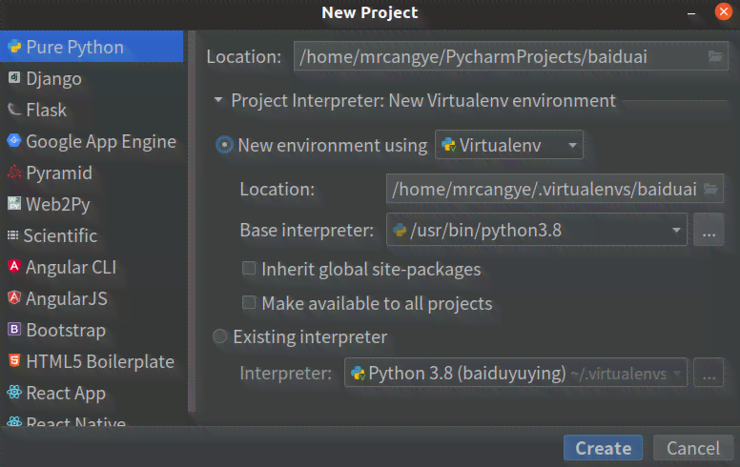
Task: Select Existing interpreter radio button
Action: click(219, 336)
